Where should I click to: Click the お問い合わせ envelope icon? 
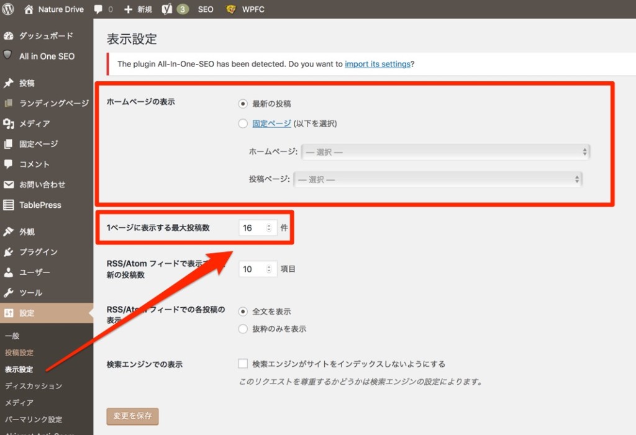coord(9,184)
